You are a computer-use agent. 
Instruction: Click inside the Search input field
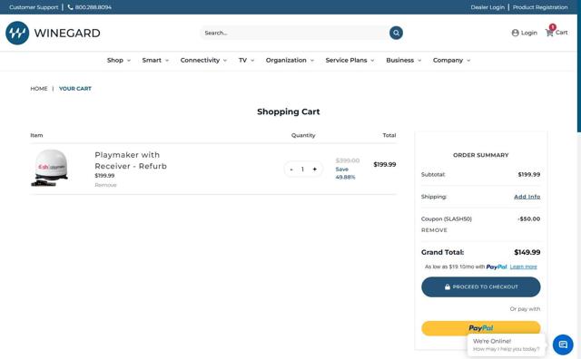(x=294, y=33)
